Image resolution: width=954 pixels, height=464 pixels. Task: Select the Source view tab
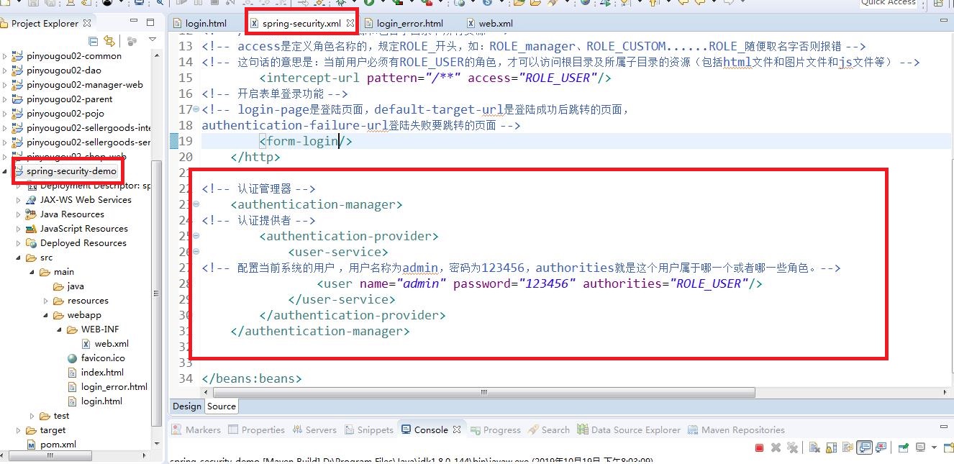click(222, 406)
